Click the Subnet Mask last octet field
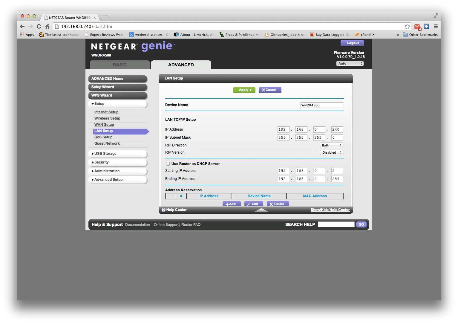458x324 pixels. point(337,137)
